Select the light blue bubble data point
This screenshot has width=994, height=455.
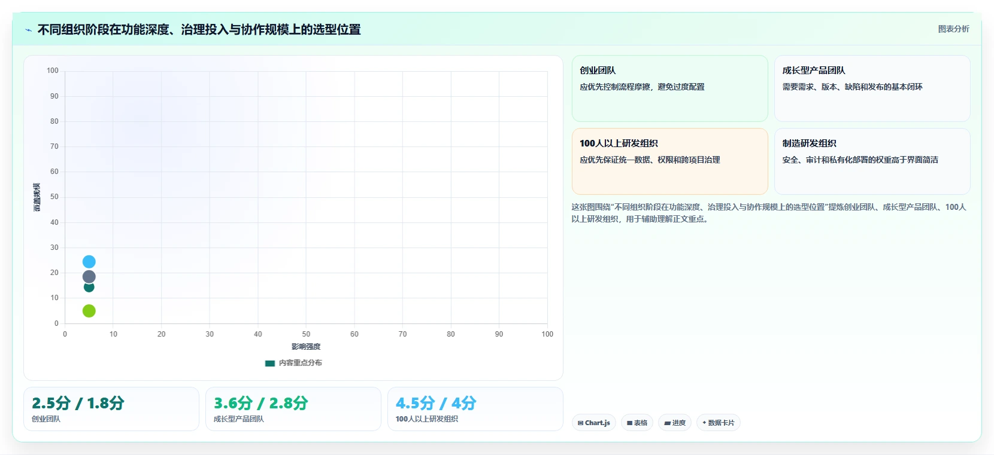pyautogui.click(x=89, y=262)
